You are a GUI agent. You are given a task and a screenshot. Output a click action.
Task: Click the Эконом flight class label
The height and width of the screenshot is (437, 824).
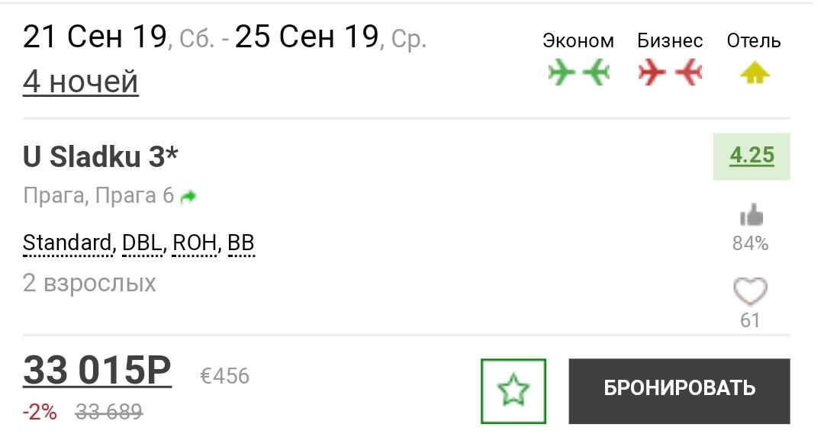(578, 41)
